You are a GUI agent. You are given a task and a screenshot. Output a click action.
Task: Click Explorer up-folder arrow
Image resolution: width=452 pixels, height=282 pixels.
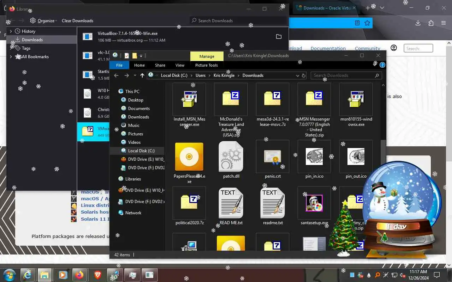coord(142,75)
